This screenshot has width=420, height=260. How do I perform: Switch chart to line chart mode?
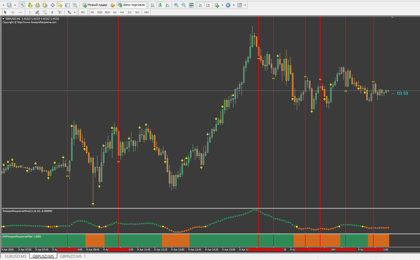(x=168, y=5)
